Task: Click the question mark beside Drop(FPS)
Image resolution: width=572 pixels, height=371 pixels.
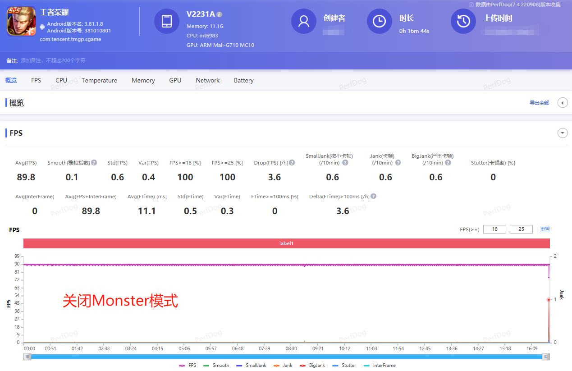Action: pos(291,162)
